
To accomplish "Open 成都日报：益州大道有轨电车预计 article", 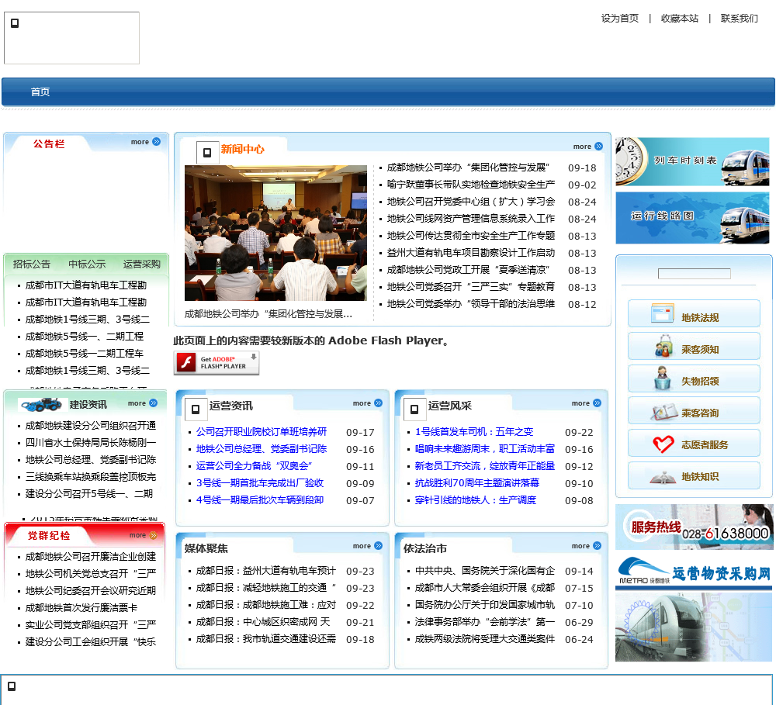I will (x=265, y=571).
